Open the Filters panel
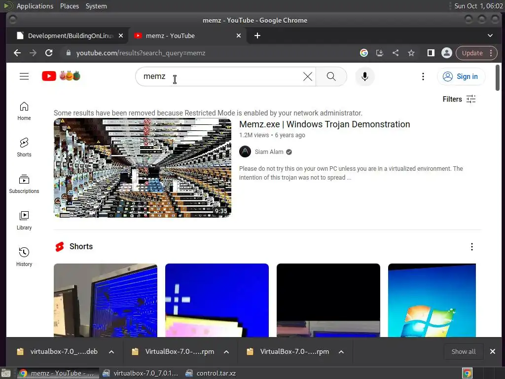The image size is (505, 379). point(459,99)
